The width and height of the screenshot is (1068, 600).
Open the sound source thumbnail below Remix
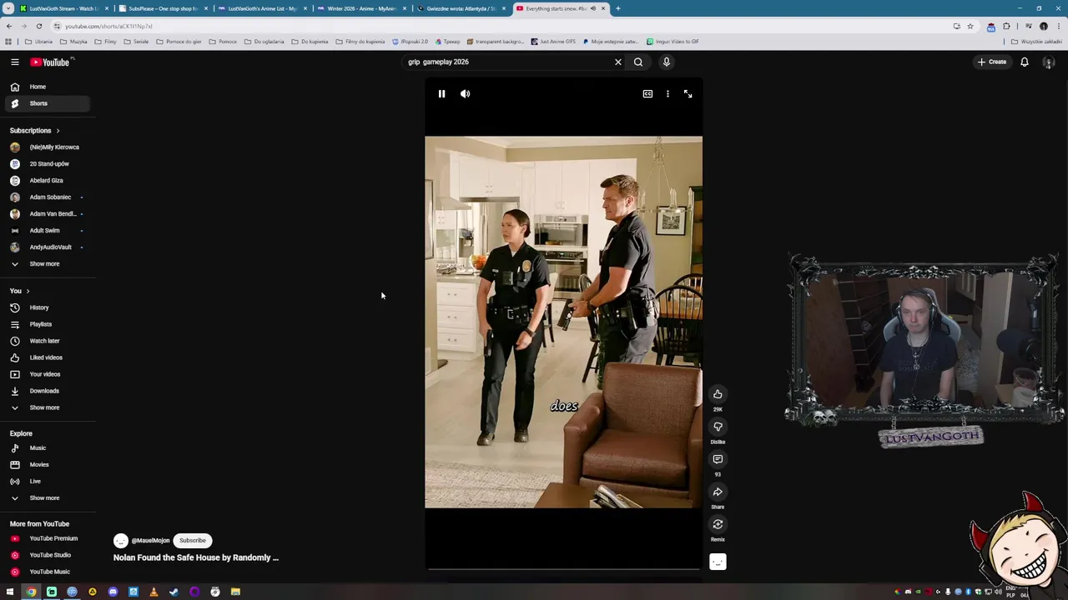tap(718, 562)
